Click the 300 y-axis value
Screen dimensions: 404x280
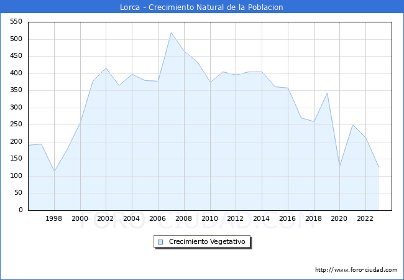point(16,108)
